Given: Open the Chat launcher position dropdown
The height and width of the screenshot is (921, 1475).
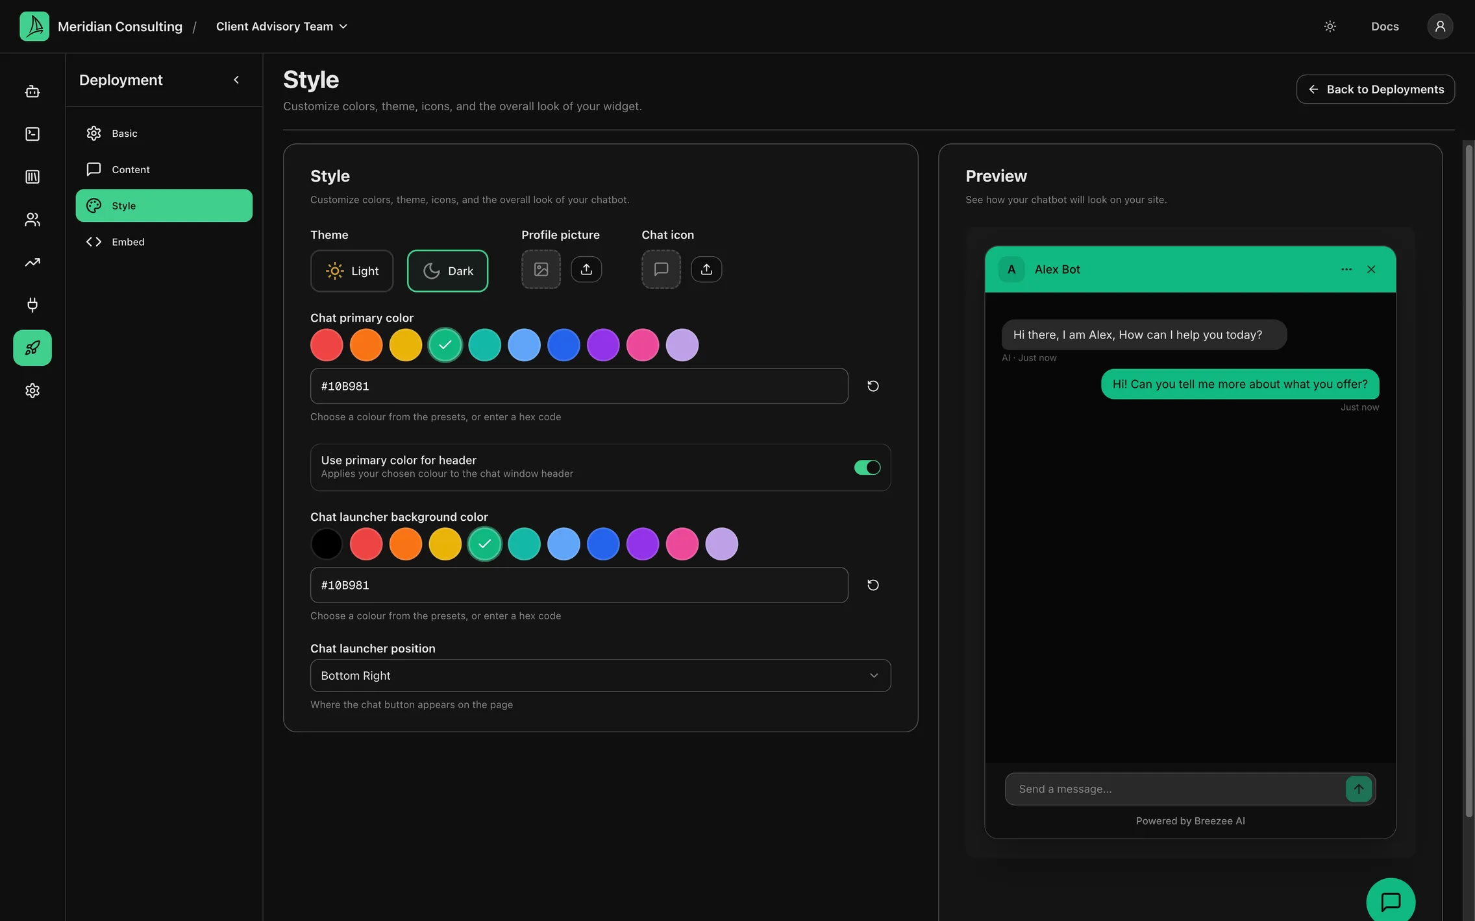Looking at the screenshot, I should (601, 675).
